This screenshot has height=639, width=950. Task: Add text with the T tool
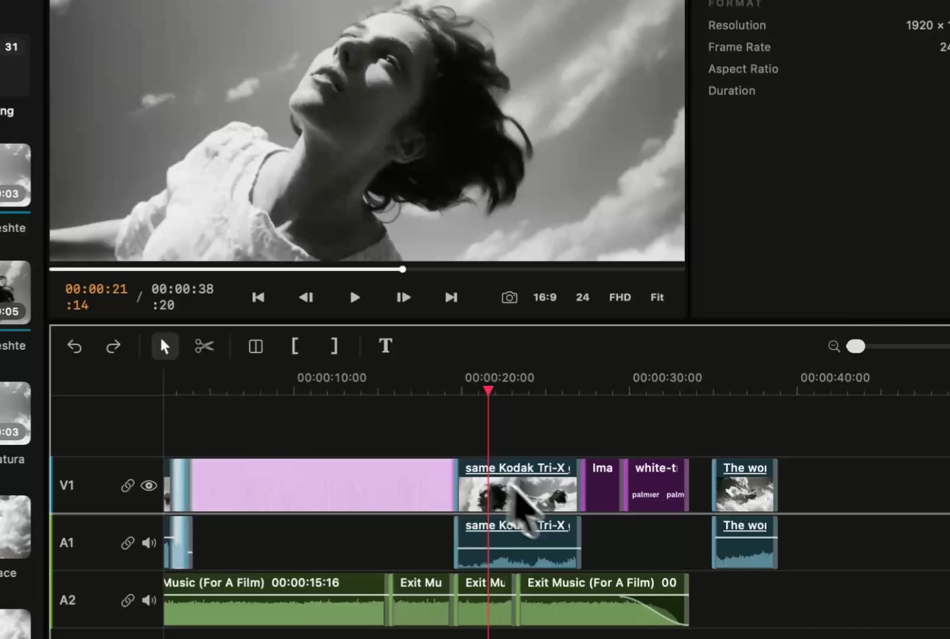[386, 346]
